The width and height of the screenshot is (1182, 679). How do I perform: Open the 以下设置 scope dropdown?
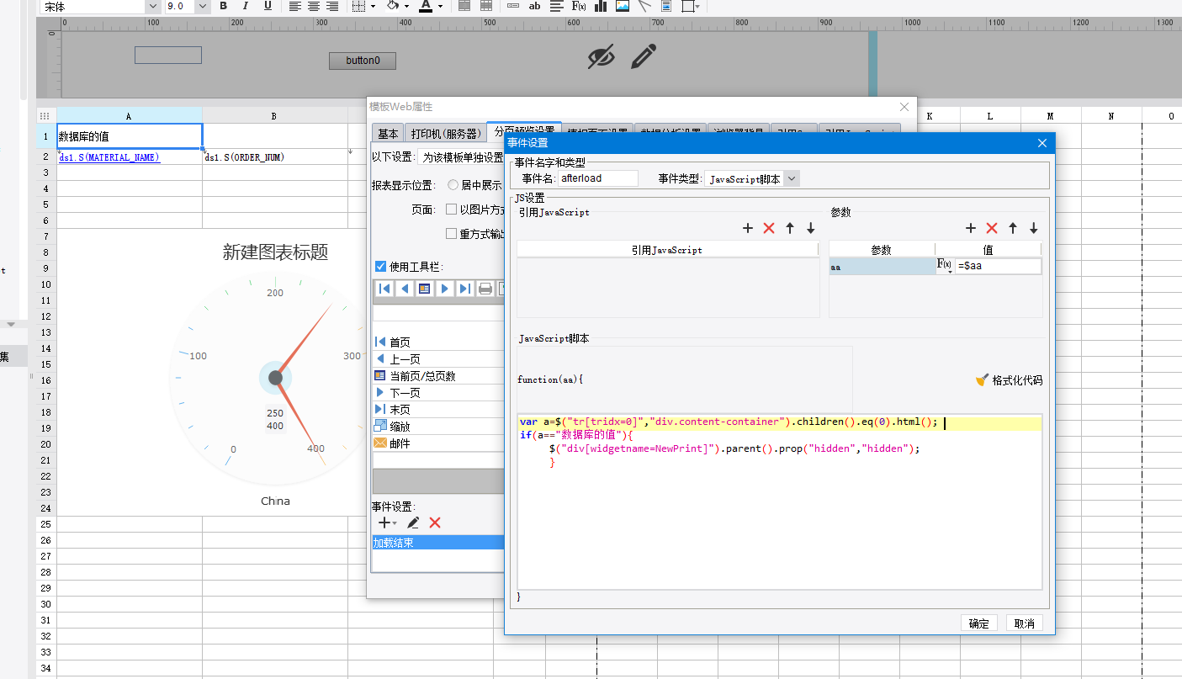(x=461, y=157)
